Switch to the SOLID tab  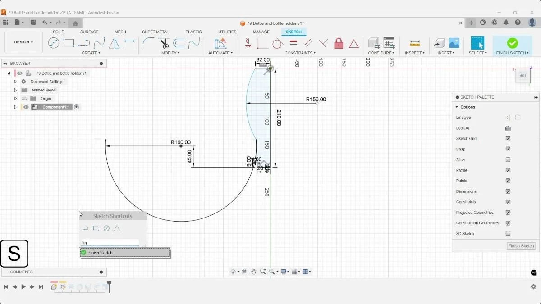click(59, 32)
